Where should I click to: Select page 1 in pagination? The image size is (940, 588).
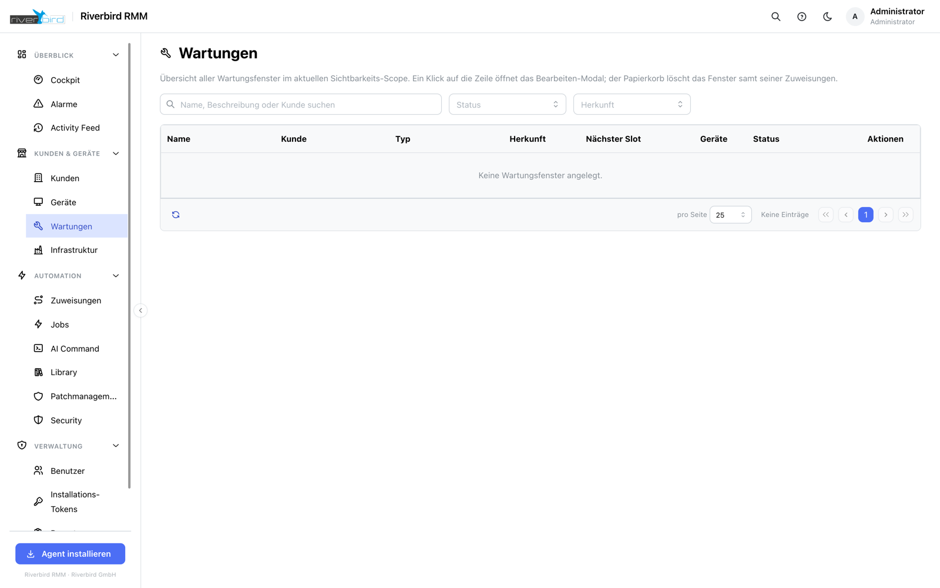click(865, 215)
